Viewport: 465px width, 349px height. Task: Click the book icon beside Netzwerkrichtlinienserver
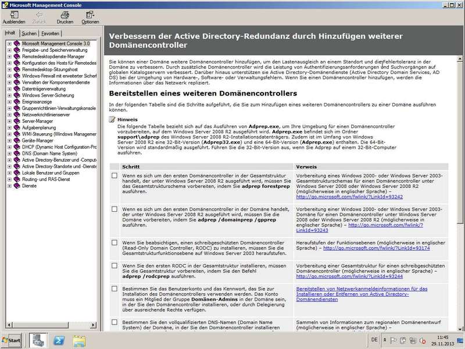coord(17,115)
